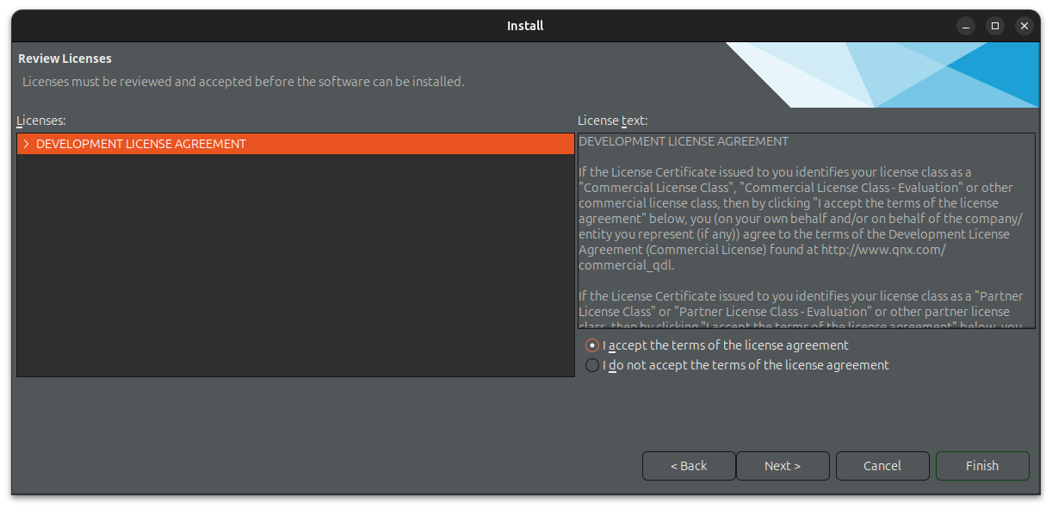The width and height of the screenshot is (1052, 509).
Task: Select I do not accept terms option
Action: point(592,365)
